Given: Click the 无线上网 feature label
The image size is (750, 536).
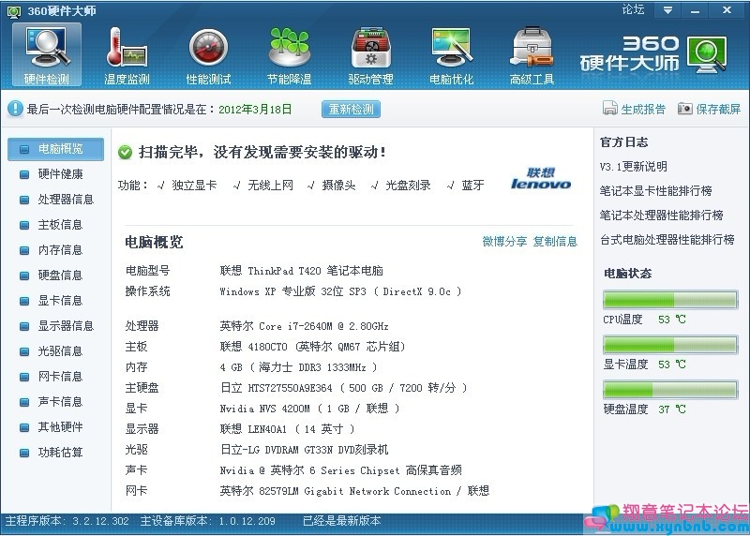Looking at the screenshot, I should point(270,186).
